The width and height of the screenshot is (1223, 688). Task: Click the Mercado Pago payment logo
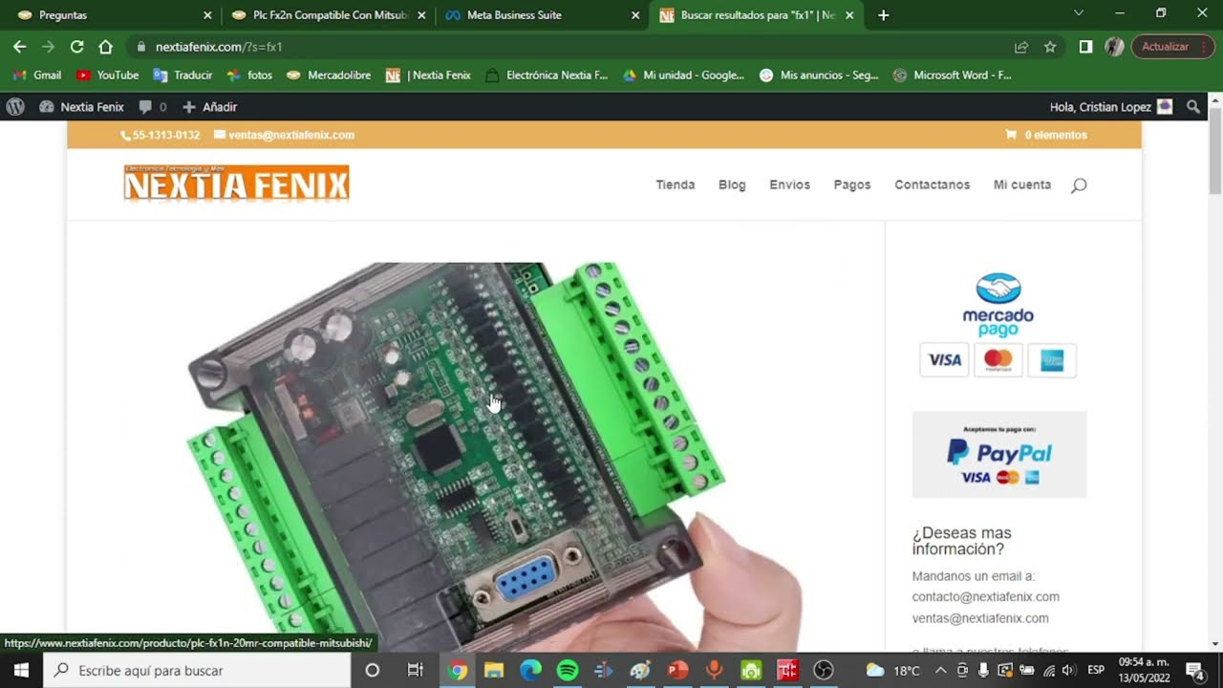[x=998, y=305]
